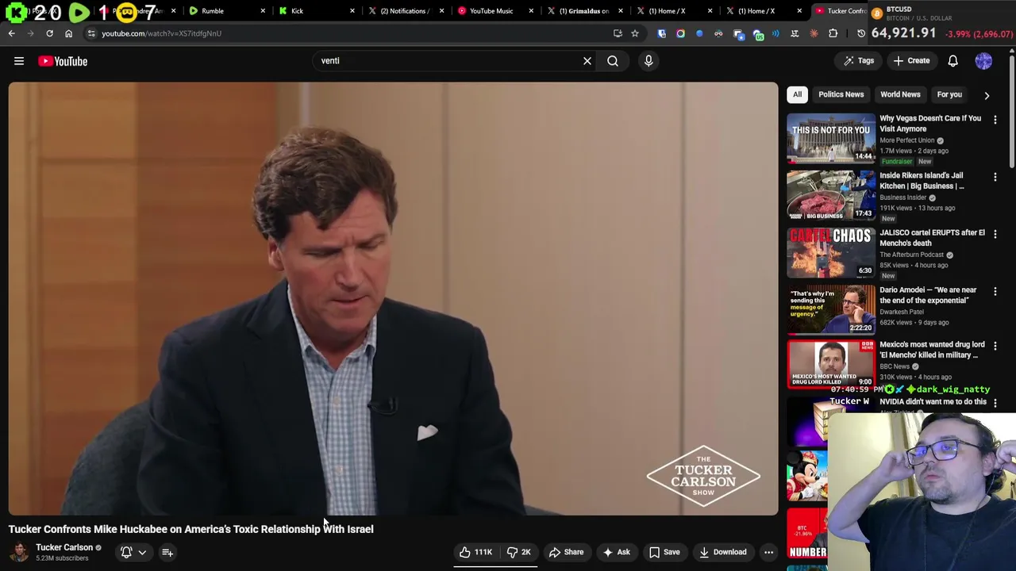Open options menu for Mexico's most wanted video
Viewport: 1016px width, 571px height.
tap(995, 346)
